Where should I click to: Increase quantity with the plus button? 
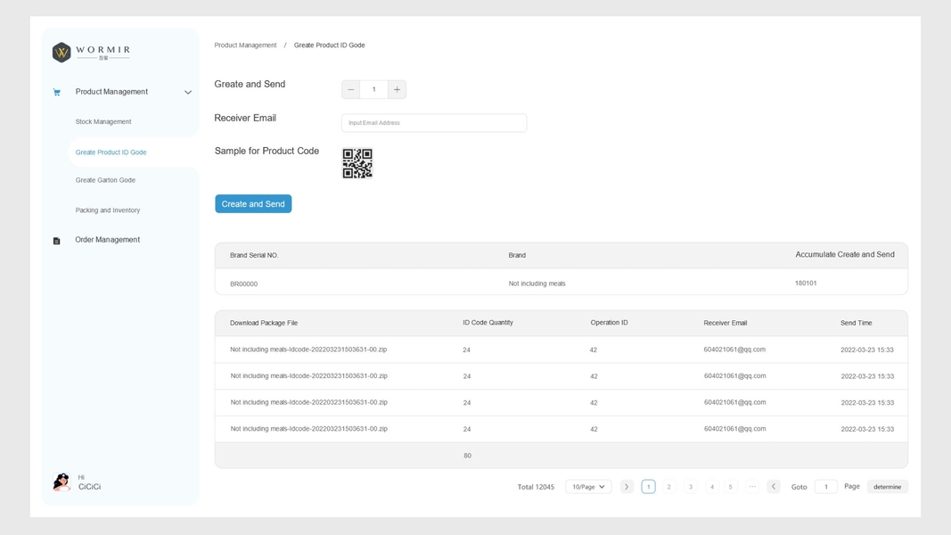pos(397,89)
